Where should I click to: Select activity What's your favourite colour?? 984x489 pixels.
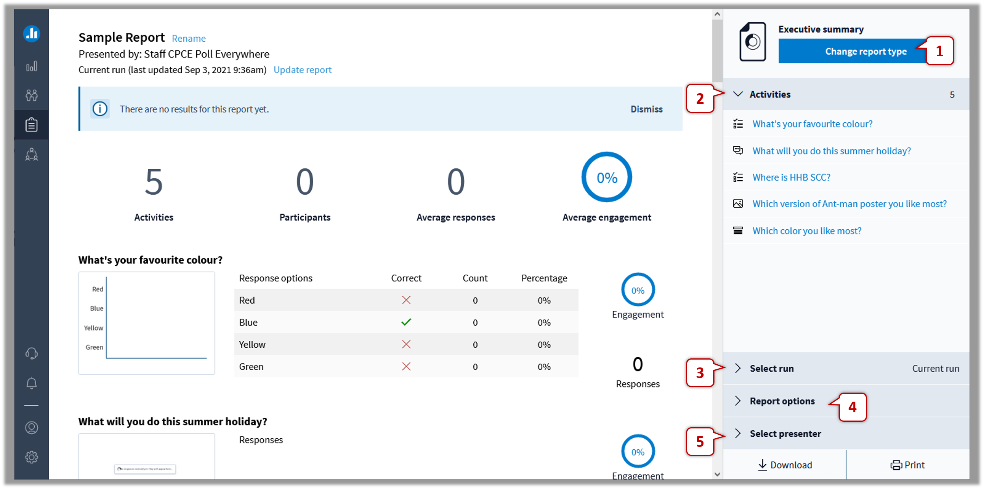click(813, 124)
